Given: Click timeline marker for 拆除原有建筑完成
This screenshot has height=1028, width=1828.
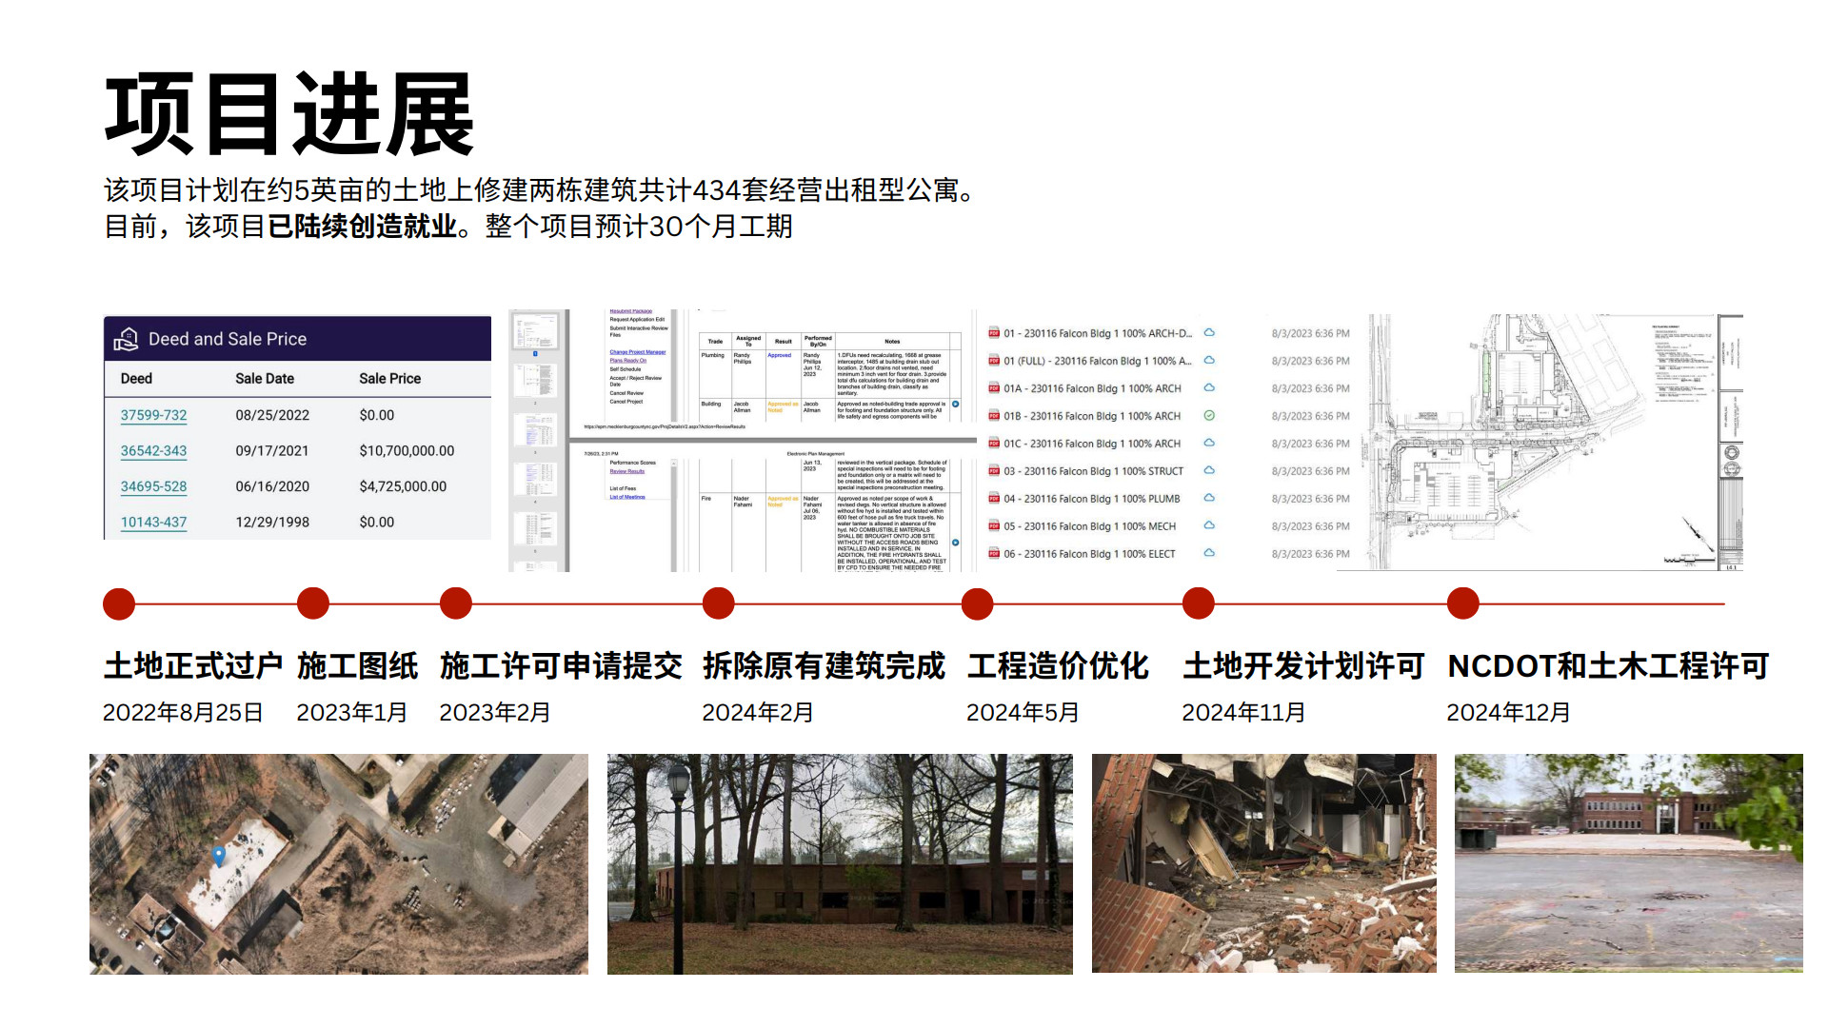Looking at the screenshot, I should (719, 603).
